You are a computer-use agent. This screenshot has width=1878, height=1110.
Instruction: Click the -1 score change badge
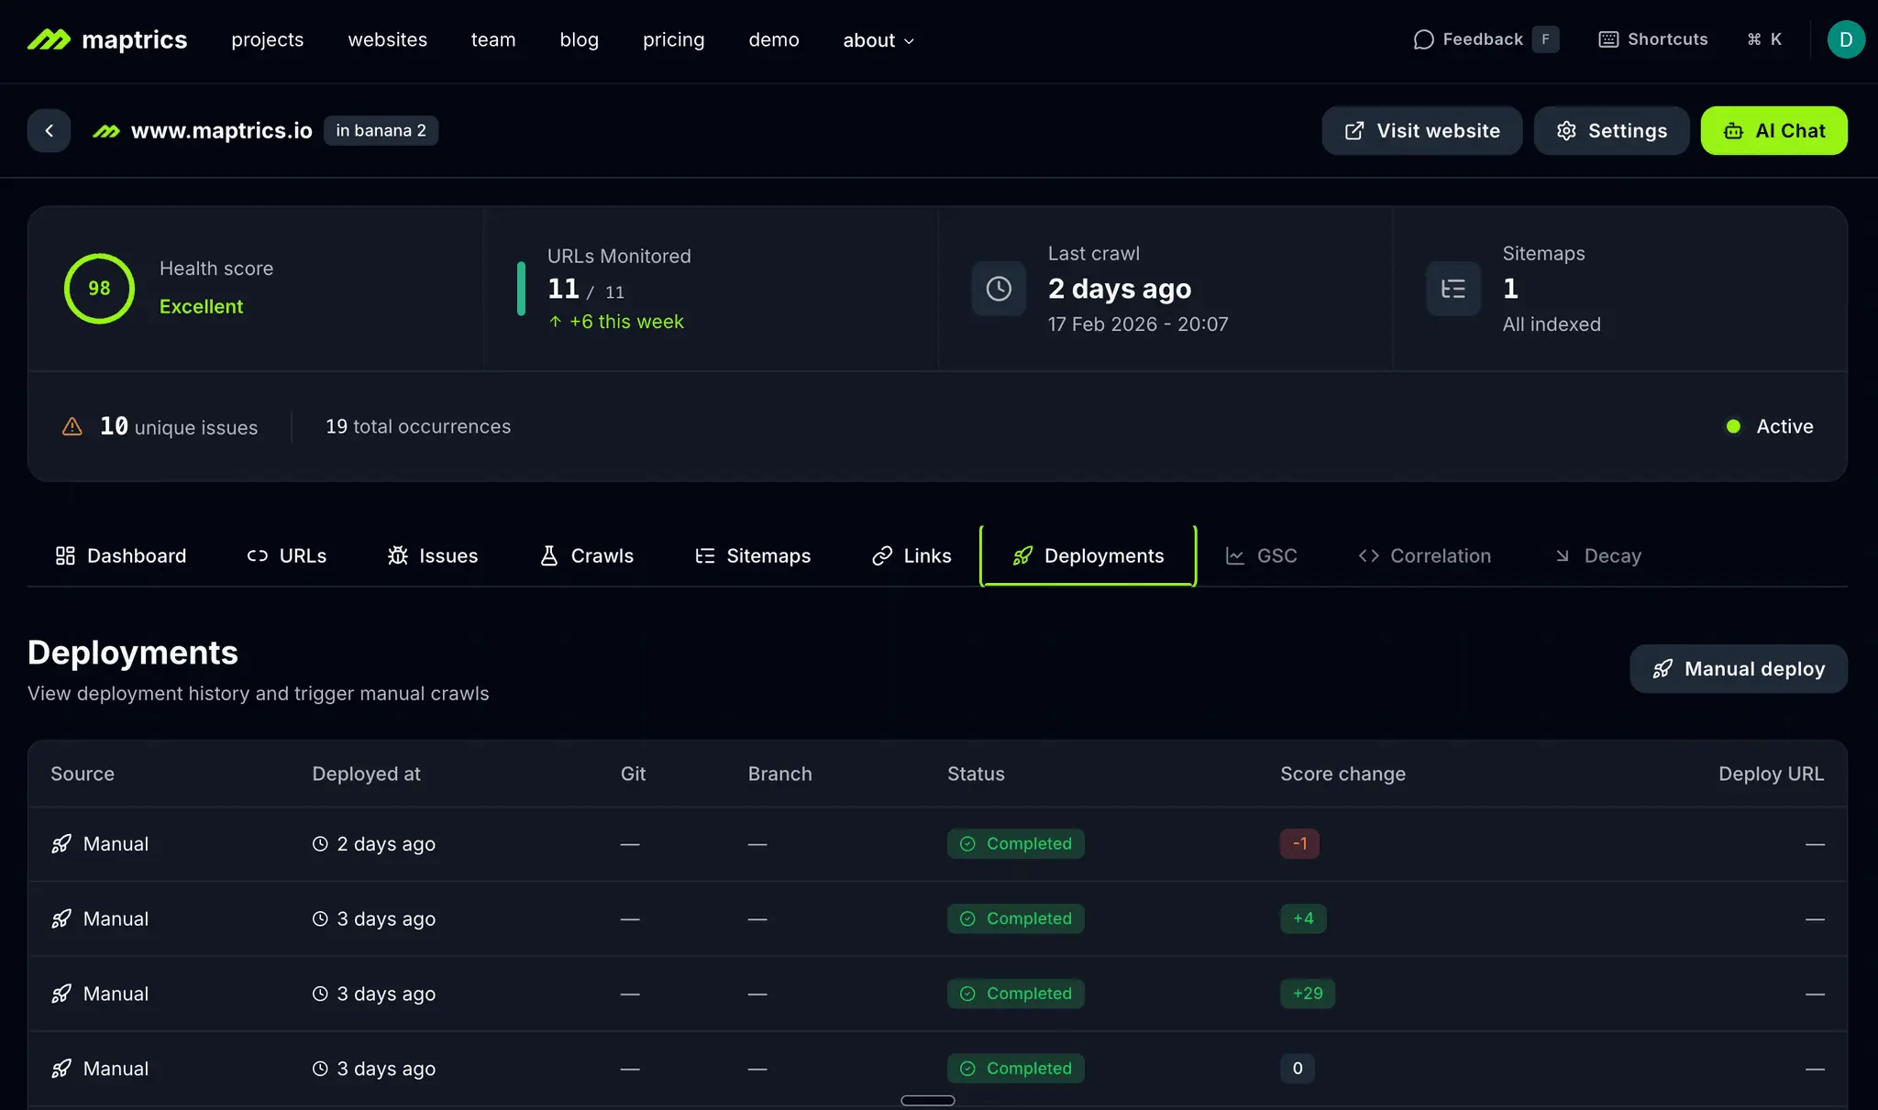pos(1299,844)
